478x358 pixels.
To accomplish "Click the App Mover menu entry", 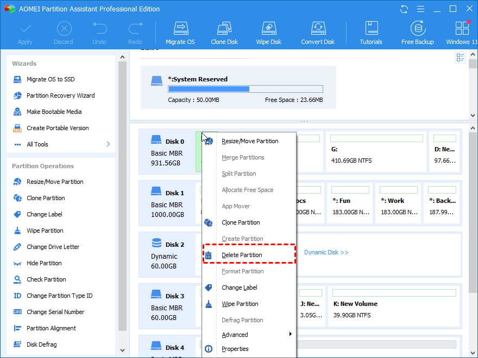I will coord(249,207).
